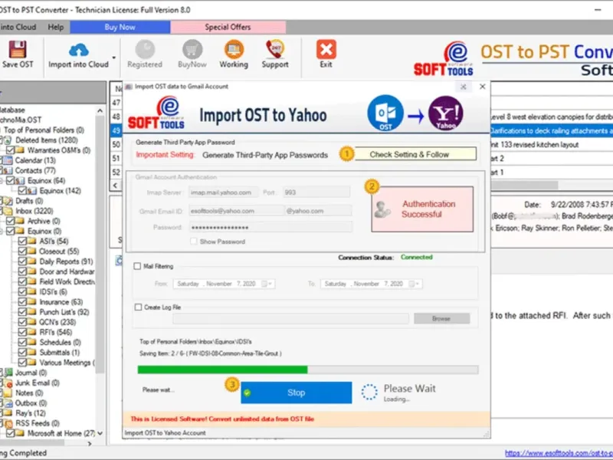
Task: Select the Deleted Items (1280) folder
Action: point(47,140)
